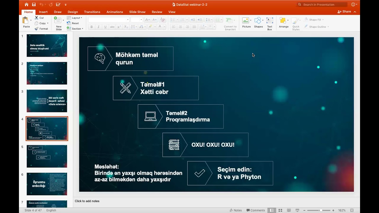Open the Insert tab
This screenshot has width=379, height=213.
pyautogui.click(x=43, y=12)
